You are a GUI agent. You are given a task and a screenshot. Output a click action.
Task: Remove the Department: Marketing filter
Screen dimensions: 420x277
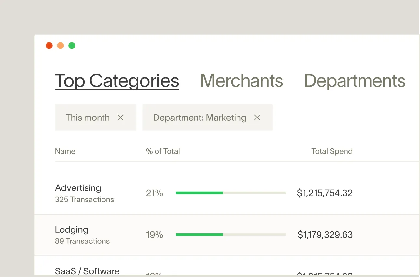pos(257,118)
